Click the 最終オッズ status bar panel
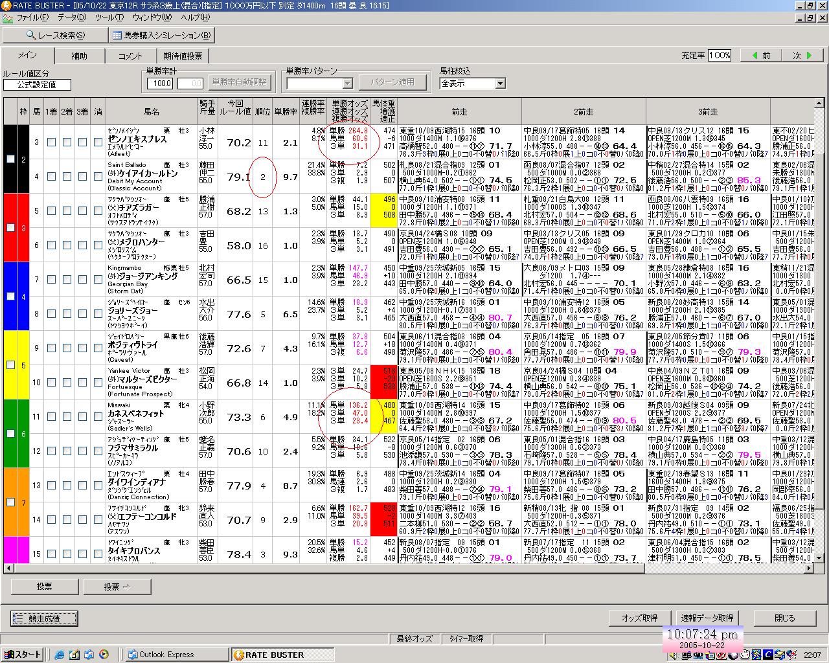This screenshot has height=663, width=829. (414, 639)
